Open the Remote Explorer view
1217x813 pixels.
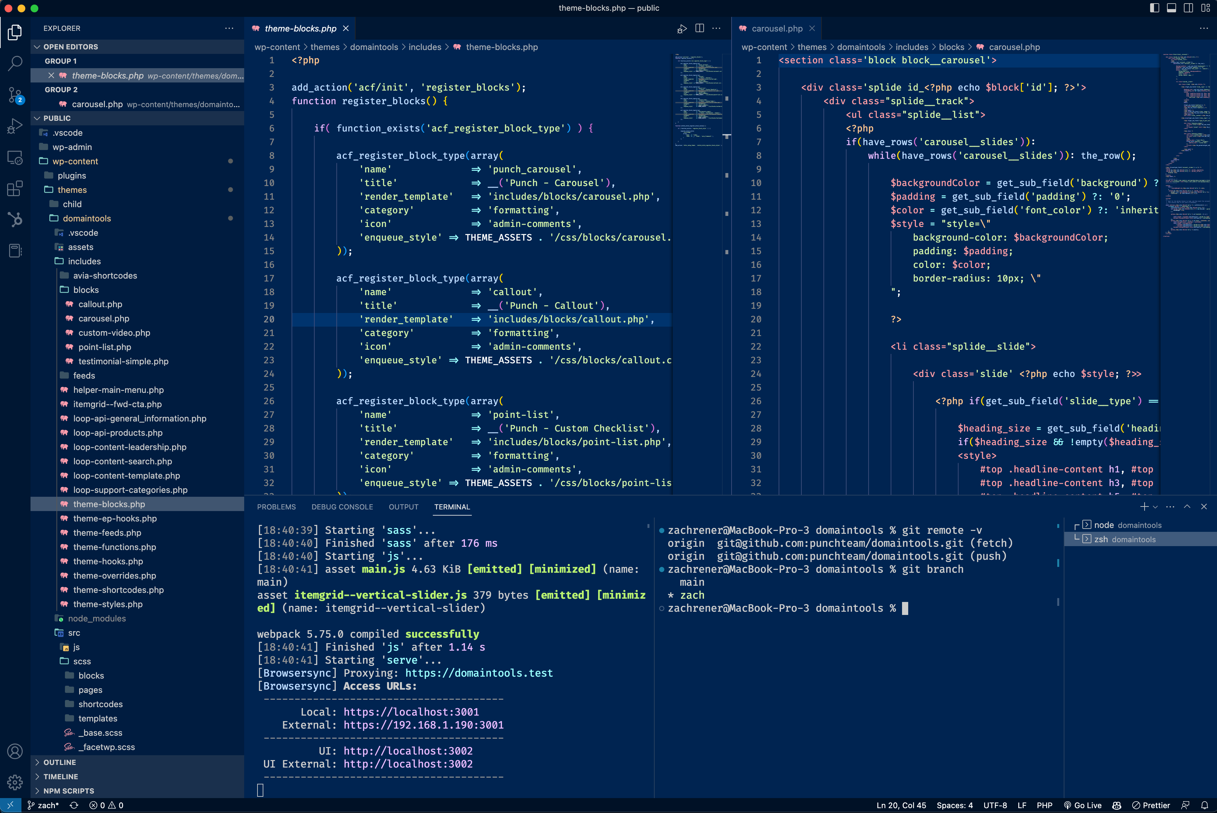tap(15, 157)
